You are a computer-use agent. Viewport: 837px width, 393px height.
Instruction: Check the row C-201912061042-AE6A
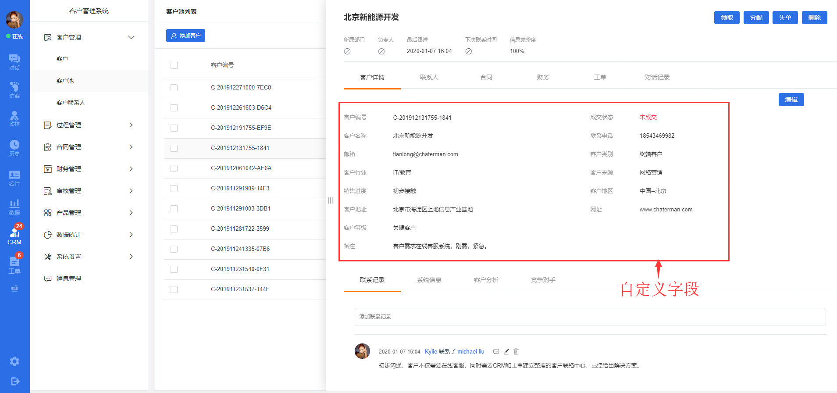tap(174, 168)
